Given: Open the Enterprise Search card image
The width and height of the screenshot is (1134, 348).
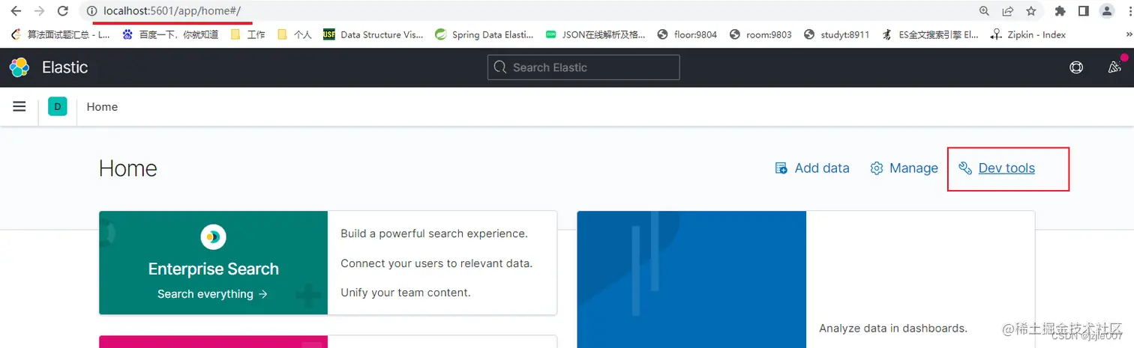Looking at the screenshot, I should [x=213, y=263].
